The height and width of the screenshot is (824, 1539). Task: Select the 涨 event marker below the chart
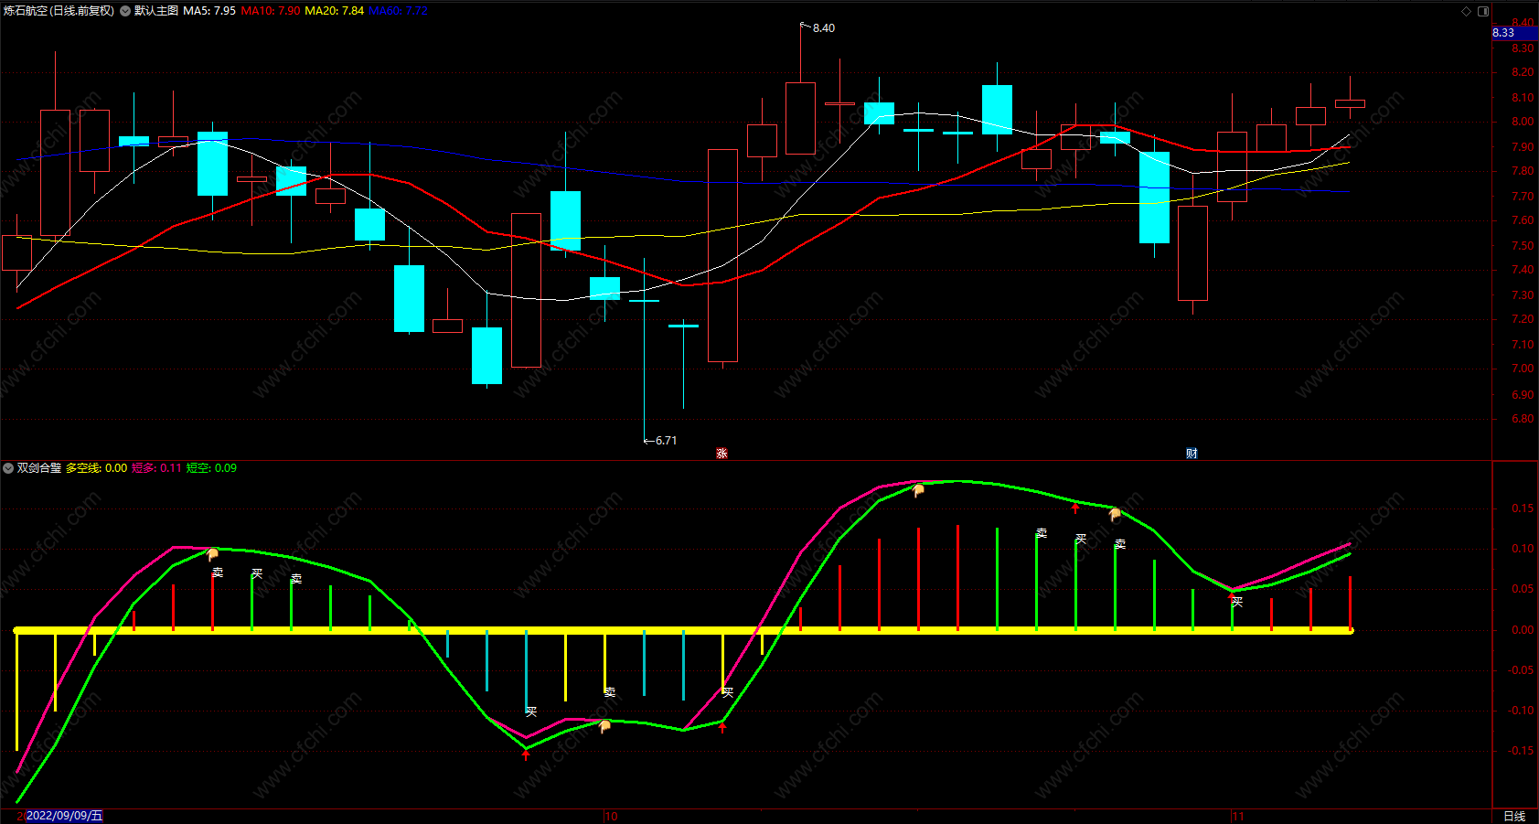click(x=721, y=454)
